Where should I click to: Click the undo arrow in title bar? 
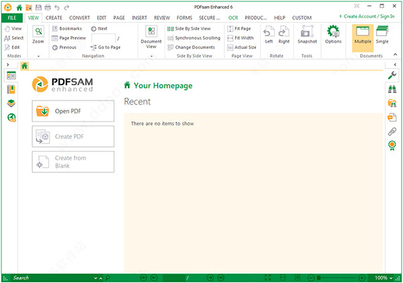(x=57, y=7)
